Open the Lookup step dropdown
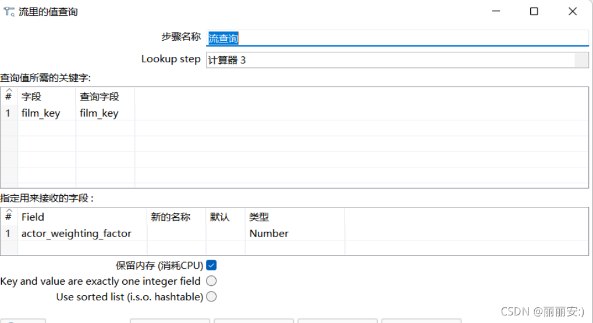Screen dimensions: 593x323 [x=397, y=60]
